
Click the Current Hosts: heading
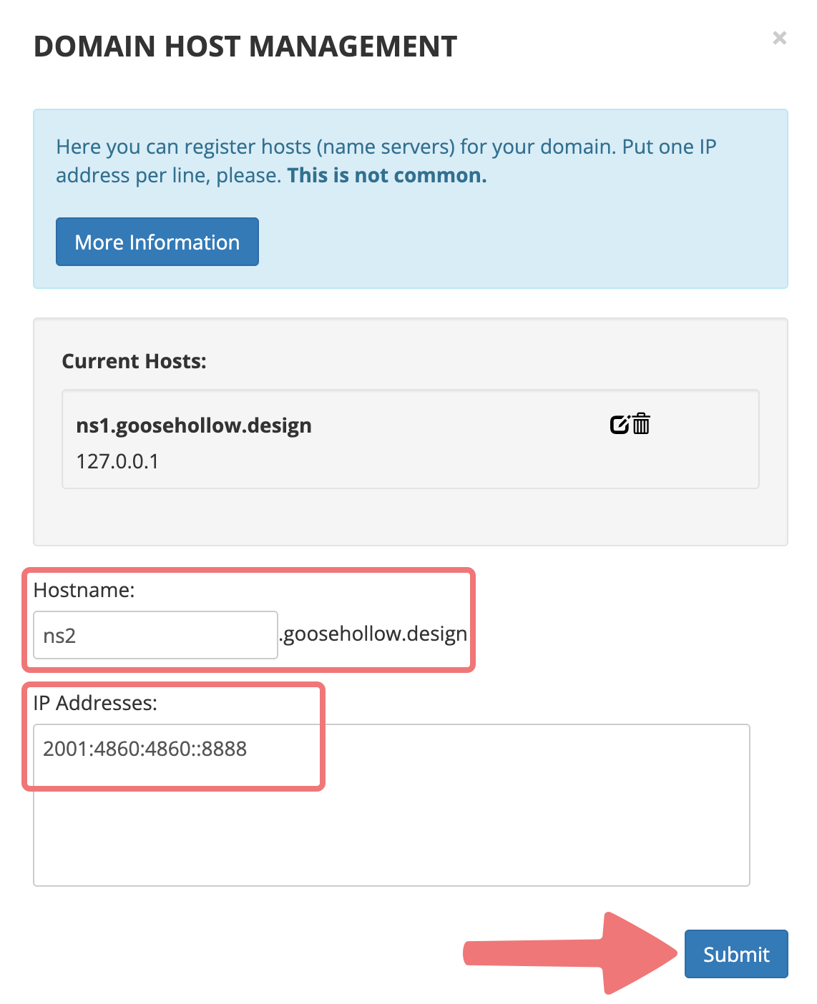pos(134,361)
